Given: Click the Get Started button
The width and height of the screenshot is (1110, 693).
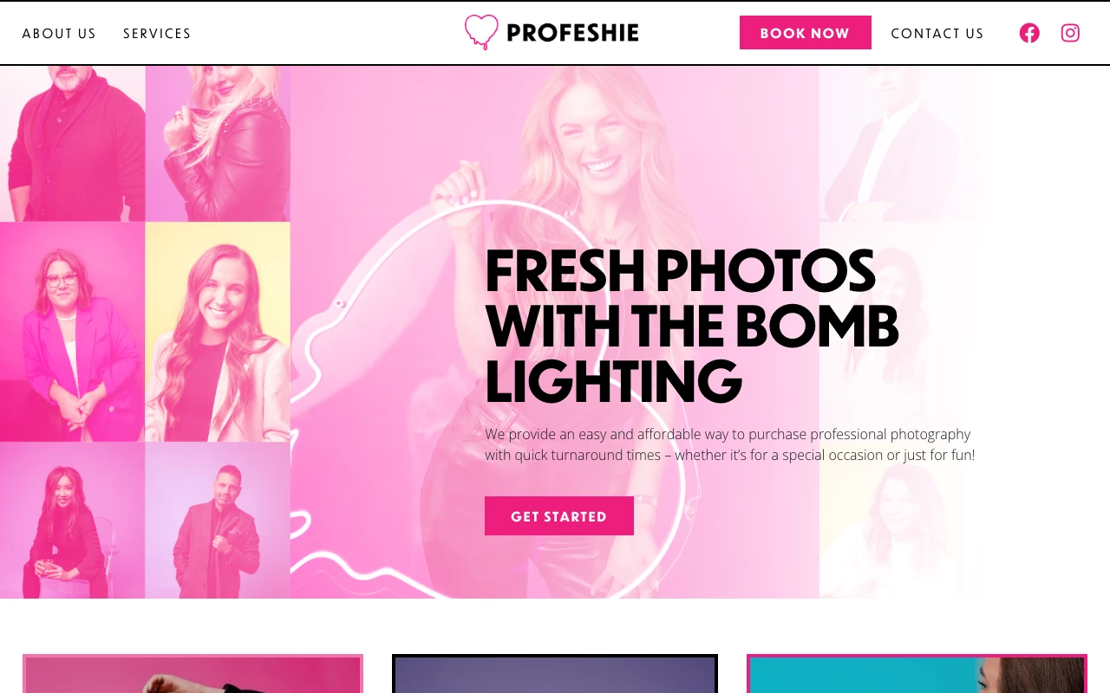Looking at the screenshot, I should point(559,516).
